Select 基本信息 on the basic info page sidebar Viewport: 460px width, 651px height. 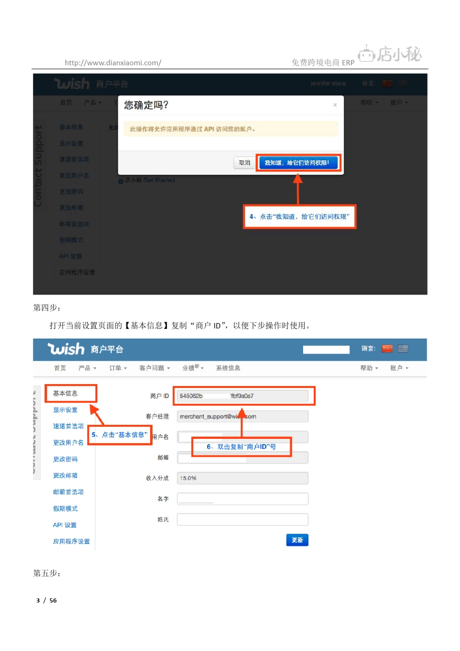click(65, 393)
